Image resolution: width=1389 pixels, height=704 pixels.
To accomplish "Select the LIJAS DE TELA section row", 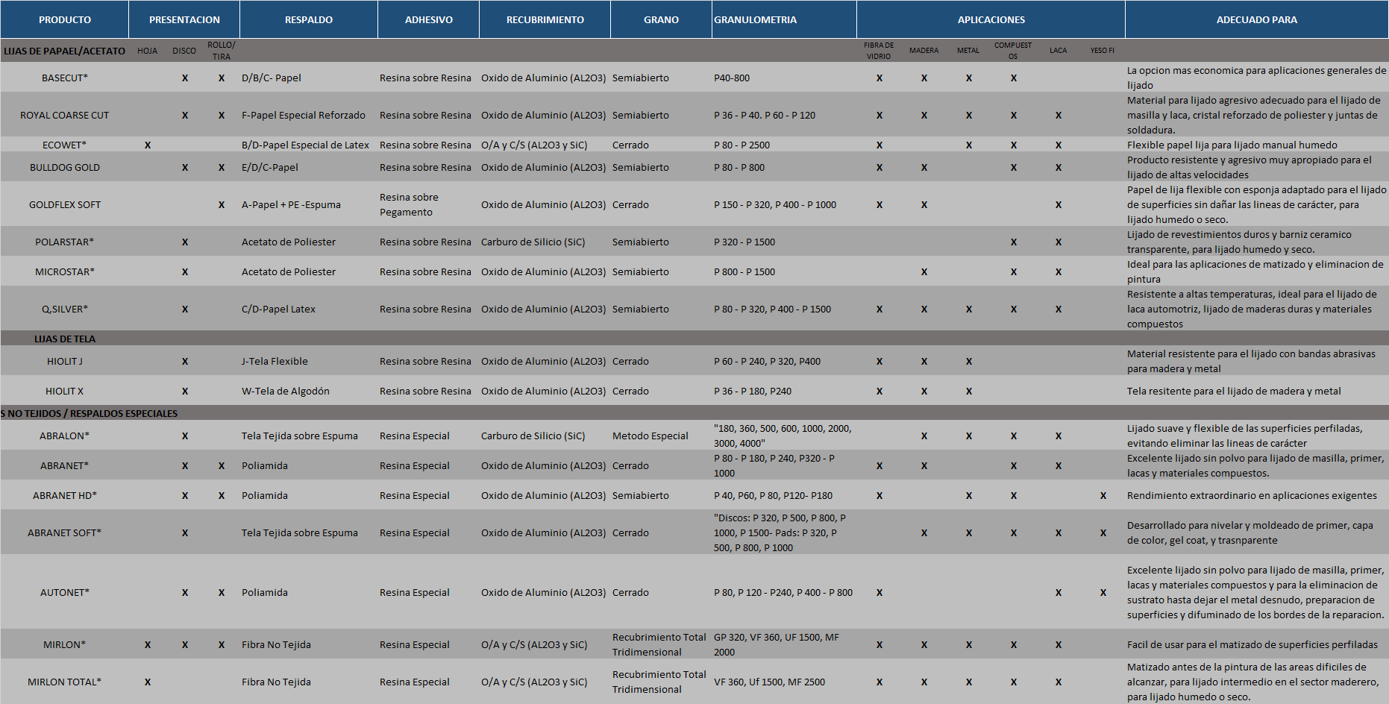I will (x=65, y=339).
